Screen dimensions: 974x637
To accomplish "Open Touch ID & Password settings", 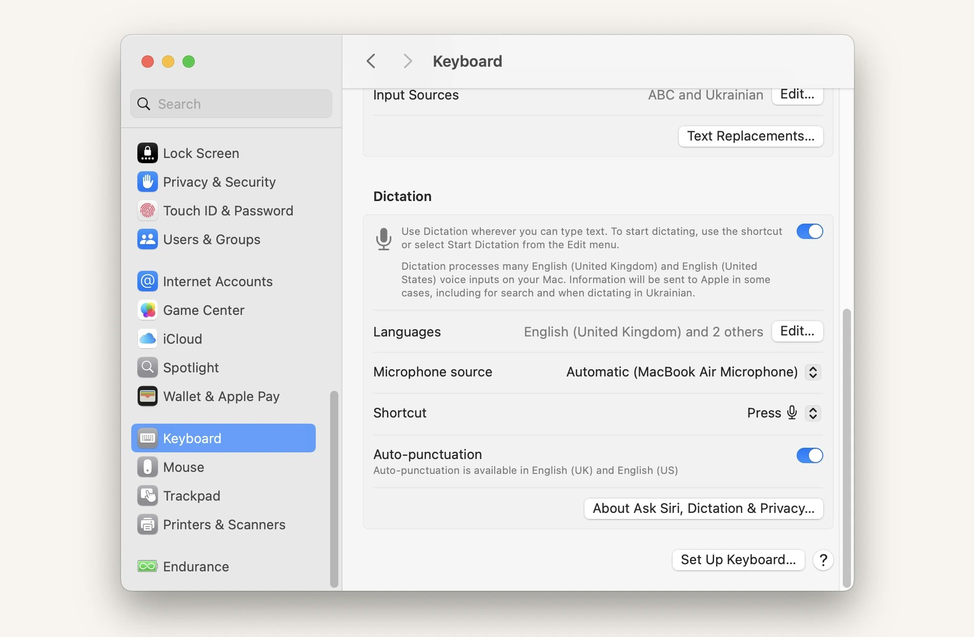I will (x=223, y=211).
